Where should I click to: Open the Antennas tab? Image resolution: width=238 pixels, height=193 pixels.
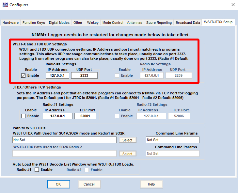tap(135, 23)
